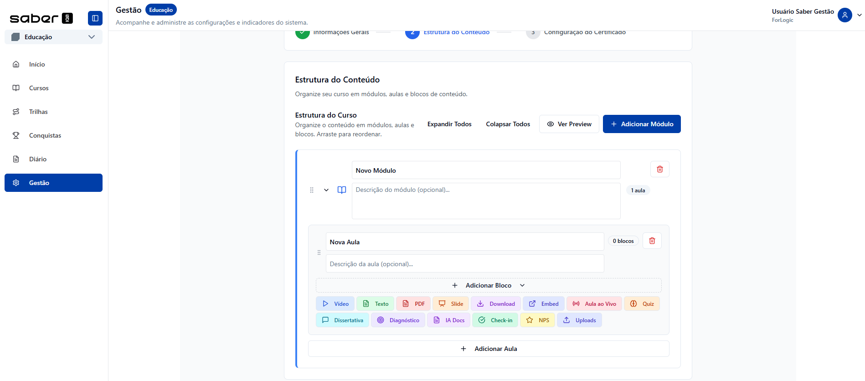Add an Aula ao Vivo block

pos(594,304)
